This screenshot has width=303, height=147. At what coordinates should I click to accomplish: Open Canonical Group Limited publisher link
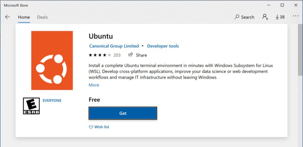click(114, 46)
